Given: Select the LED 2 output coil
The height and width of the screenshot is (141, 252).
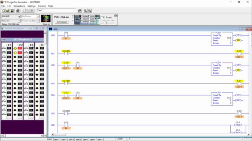Looking at the screenshot, I should 239,83.
